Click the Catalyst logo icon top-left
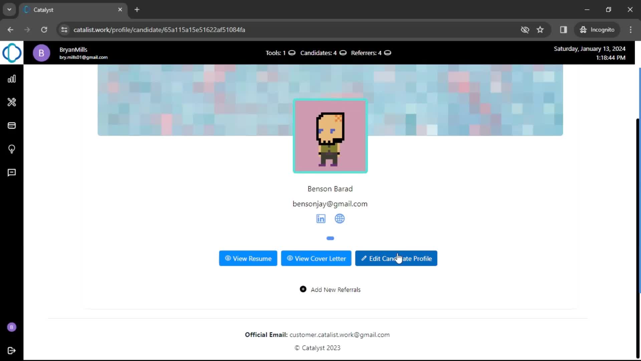 click(x=12, y=53)
